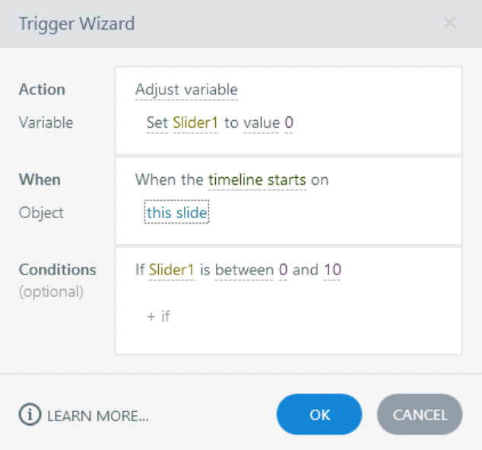Edit the upper bound 10 in the condition

[332, 270]
